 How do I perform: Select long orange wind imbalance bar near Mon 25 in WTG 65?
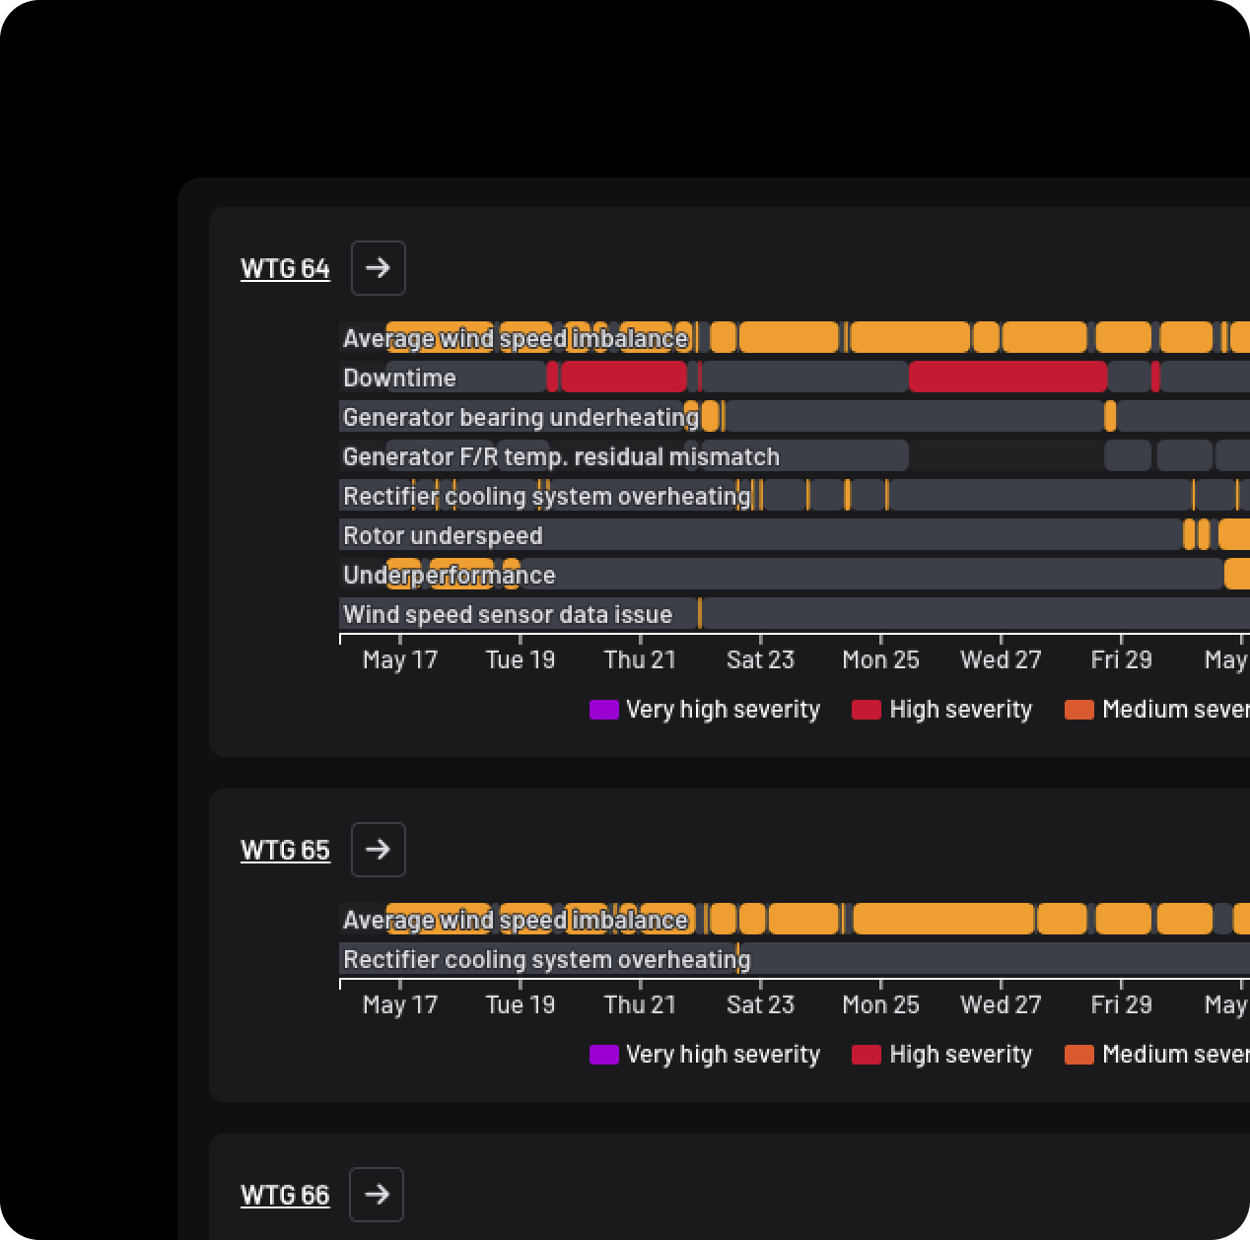click(944, 919)
